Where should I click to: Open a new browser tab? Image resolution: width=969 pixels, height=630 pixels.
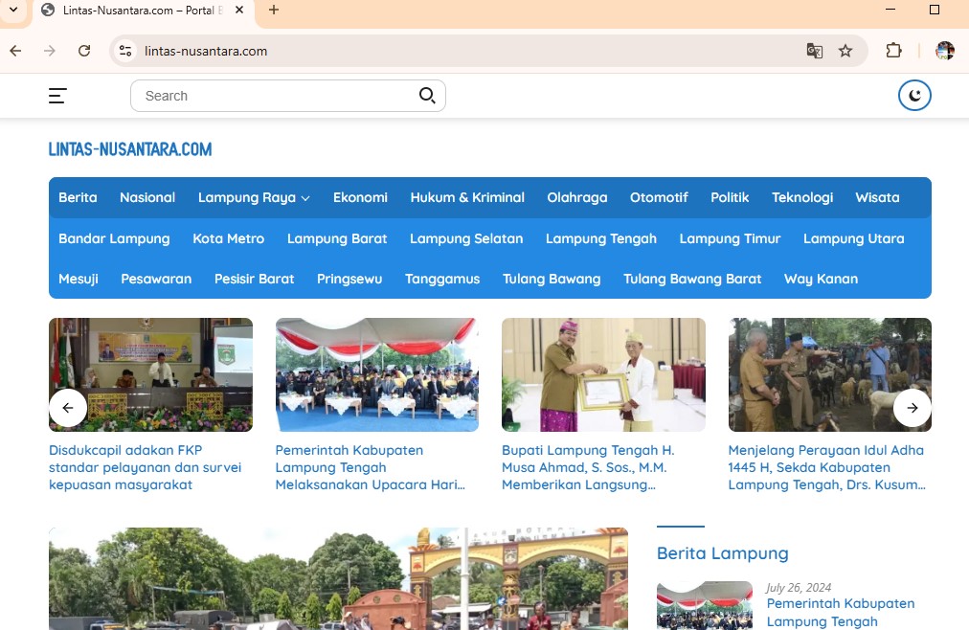pyautogui.click(x=274, y=10)
